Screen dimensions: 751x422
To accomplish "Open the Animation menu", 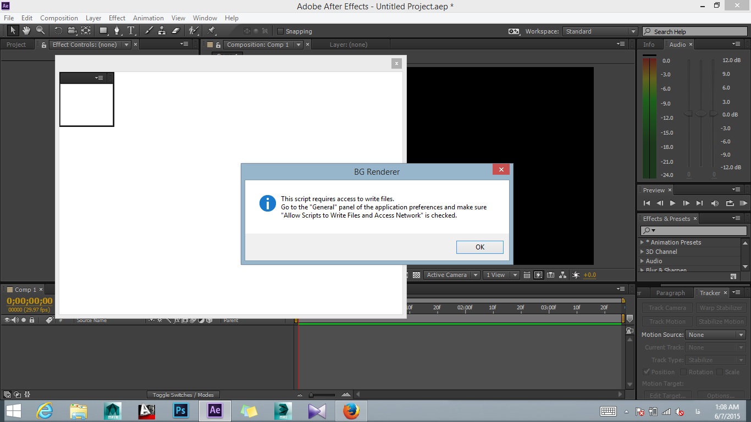I will click(148, 18).
